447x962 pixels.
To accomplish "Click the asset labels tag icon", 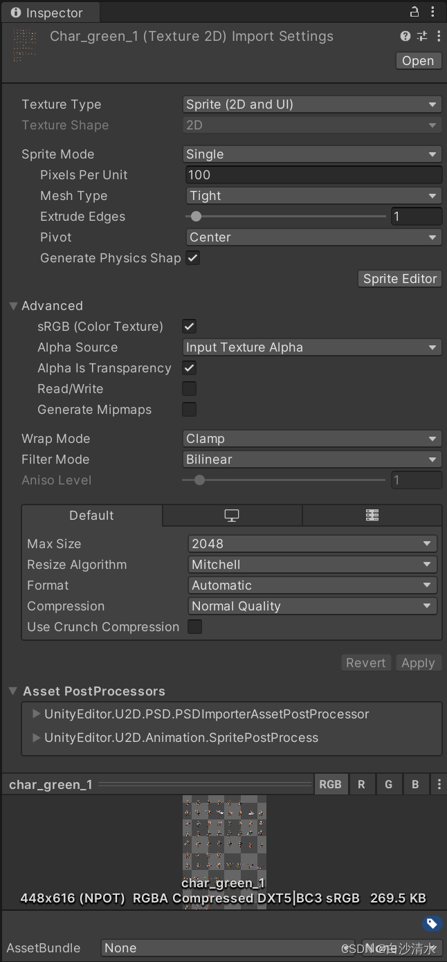I will 431,923.
